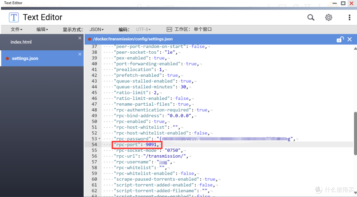Click line number 37 in the gutter
The height and width of the screenshot is (197, 357).
coord(94,46)
